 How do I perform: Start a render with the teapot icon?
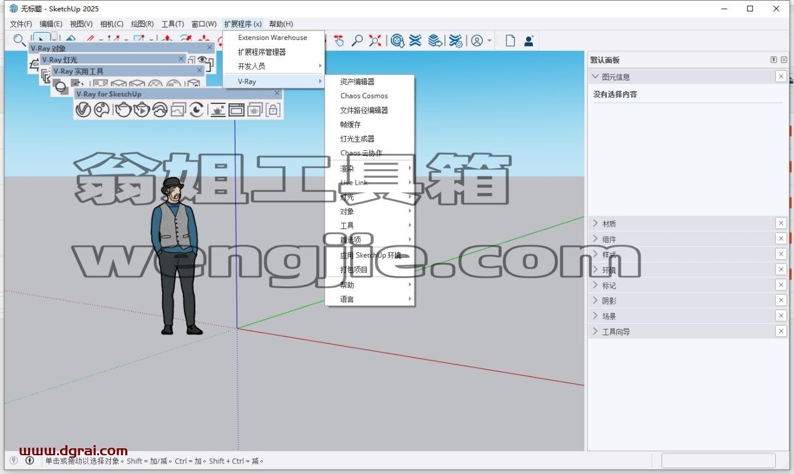click(x=123, y=110)
